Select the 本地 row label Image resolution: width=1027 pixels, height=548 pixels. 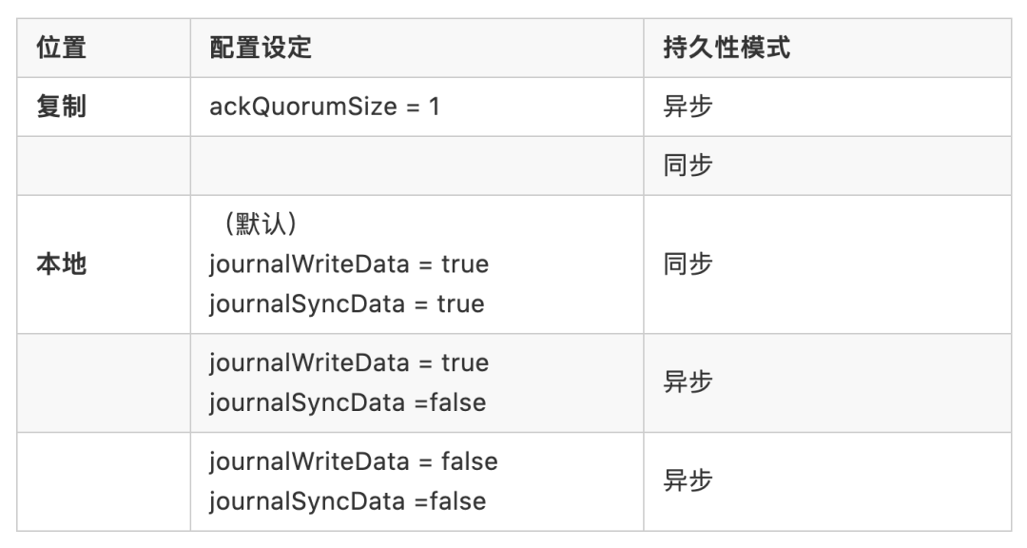61,264
